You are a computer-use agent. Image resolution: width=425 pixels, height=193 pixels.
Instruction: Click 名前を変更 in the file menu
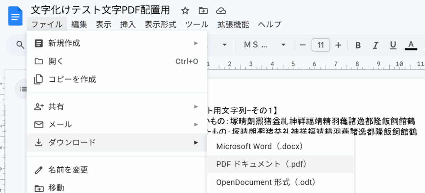pos(68,170)
